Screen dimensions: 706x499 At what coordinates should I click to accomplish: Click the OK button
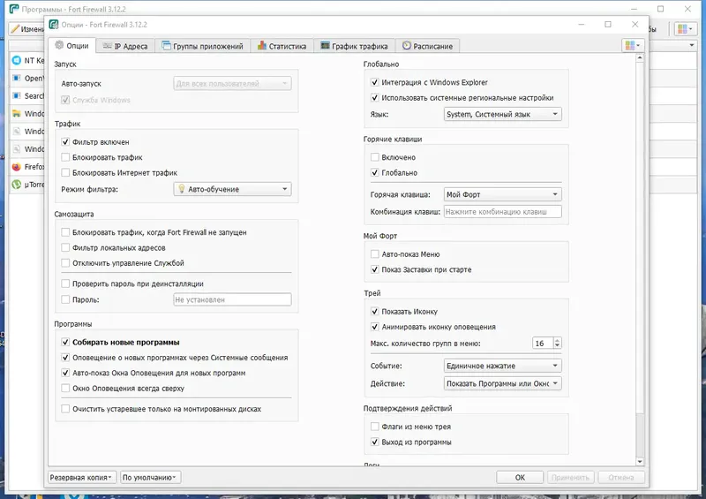(520, 478)
